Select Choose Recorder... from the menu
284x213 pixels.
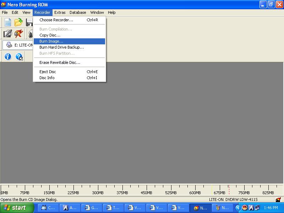69,20
